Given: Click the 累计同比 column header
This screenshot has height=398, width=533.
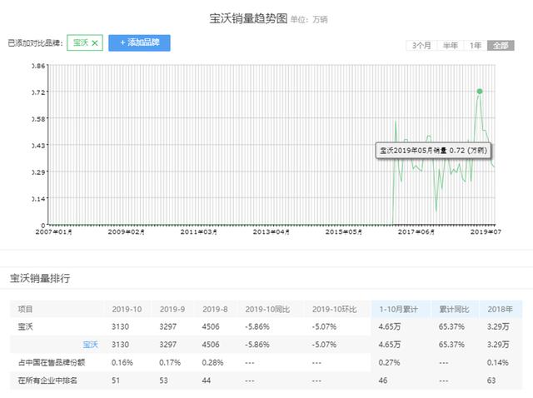Looking at the screenshot, I should 454,309.
